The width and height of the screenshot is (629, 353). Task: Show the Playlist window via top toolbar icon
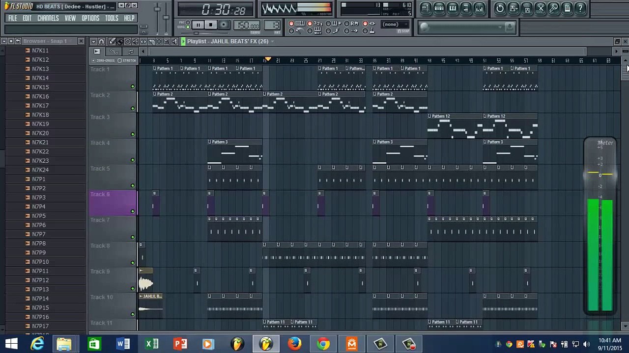[x=426, y=8]
